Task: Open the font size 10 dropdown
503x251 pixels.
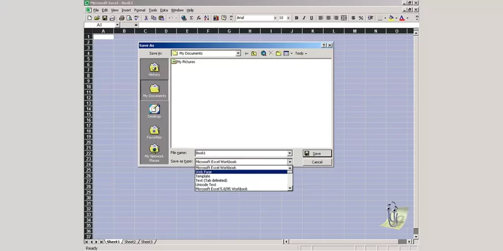Action: click(x=288, y=18)
